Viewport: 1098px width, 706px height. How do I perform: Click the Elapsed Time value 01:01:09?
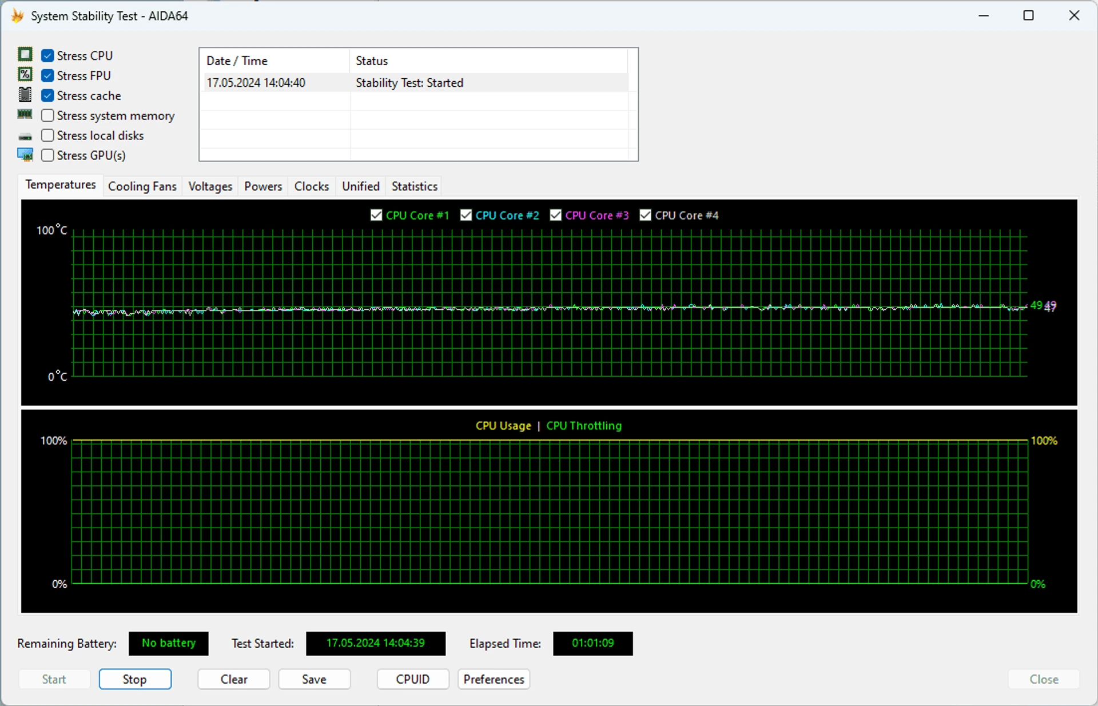point(593,643)
